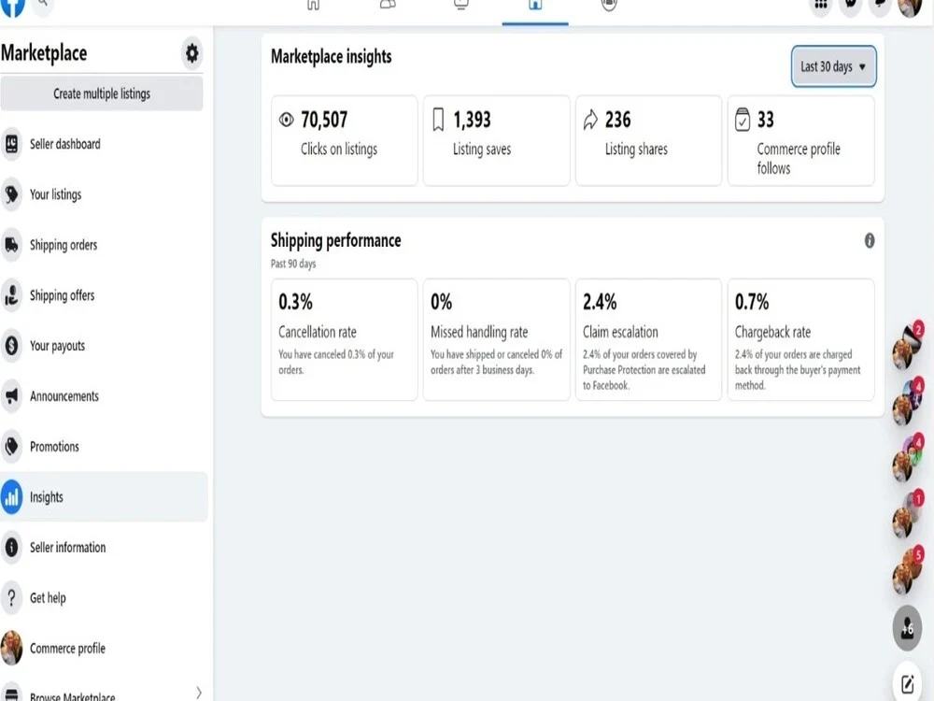
Task: Open Groups tab in top navigation
Action: click(x=609, y=6)
